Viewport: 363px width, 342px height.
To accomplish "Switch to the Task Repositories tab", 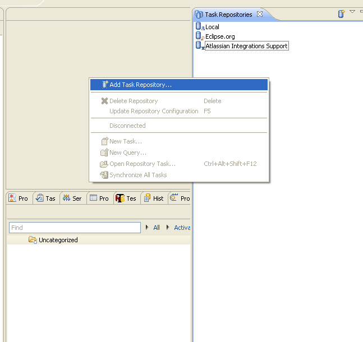I will click(x=228, y=15).
